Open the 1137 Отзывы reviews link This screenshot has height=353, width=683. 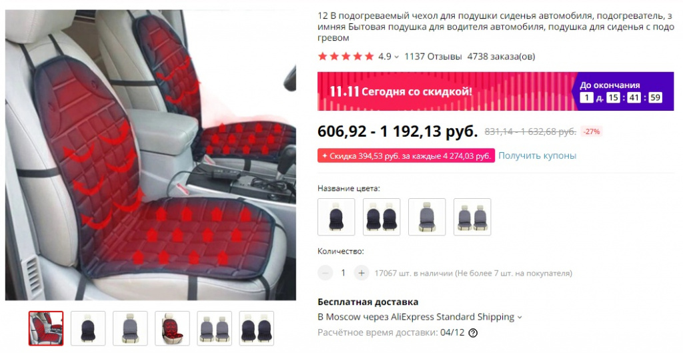433,56
